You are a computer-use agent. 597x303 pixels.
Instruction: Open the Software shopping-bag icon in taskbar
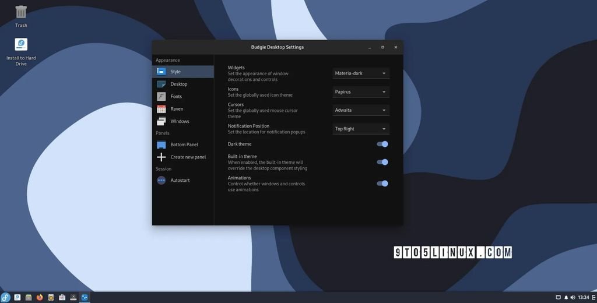[62, 297]
